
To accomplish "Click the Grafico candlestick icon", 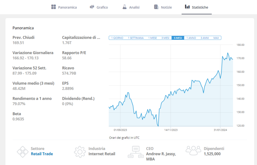I will [92, 7].
